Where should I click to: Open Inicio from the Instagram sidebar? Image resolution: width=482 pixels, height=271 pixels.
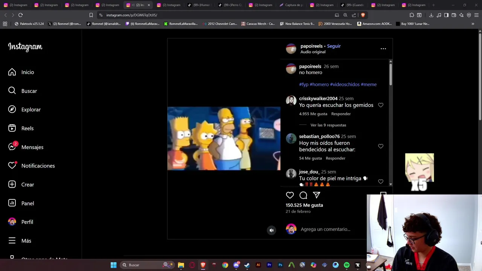coord(21,72)
